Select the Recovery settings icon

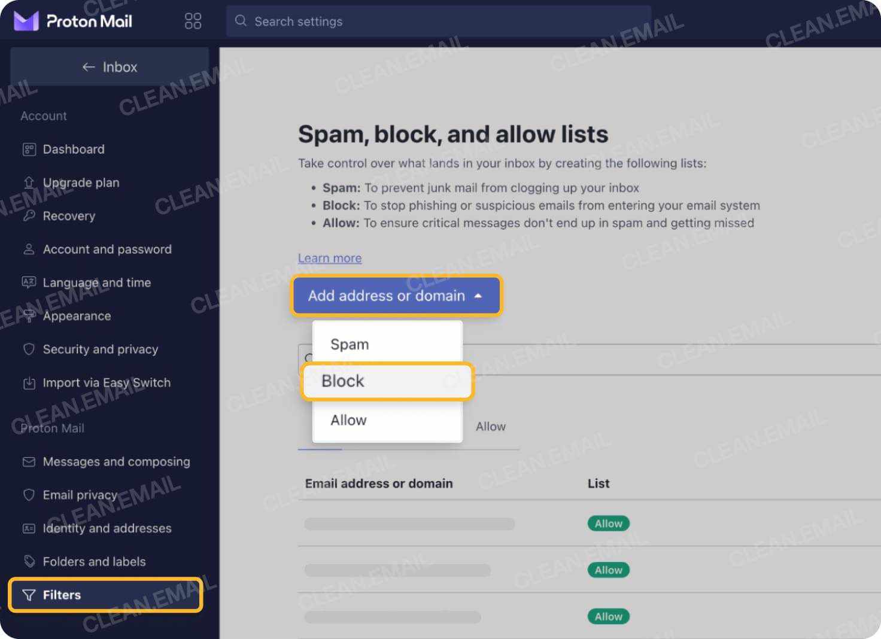(29, 216)
